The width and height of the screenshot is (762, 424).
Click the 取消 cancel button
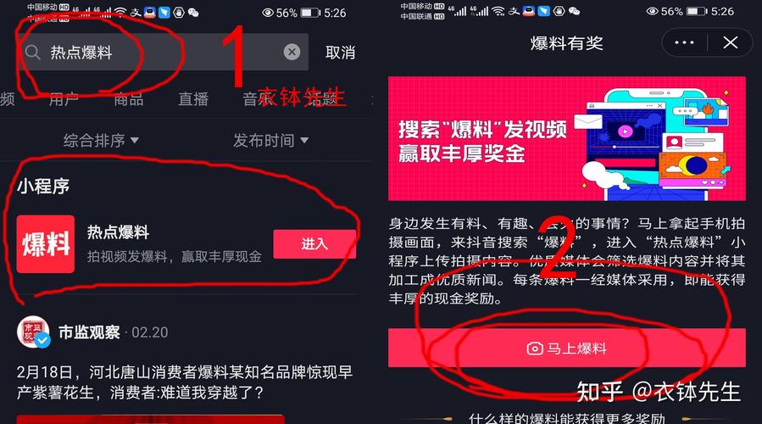point(340,52)
